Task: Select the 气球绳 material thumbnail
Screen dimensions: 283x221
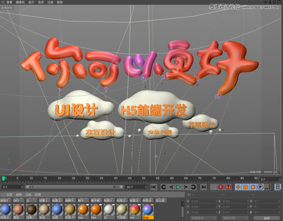Action: coord(122,210)
